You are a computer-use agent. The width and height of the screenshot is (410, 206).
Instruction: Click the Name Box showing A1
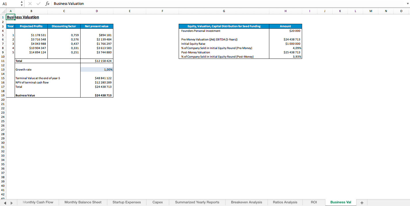10,3
